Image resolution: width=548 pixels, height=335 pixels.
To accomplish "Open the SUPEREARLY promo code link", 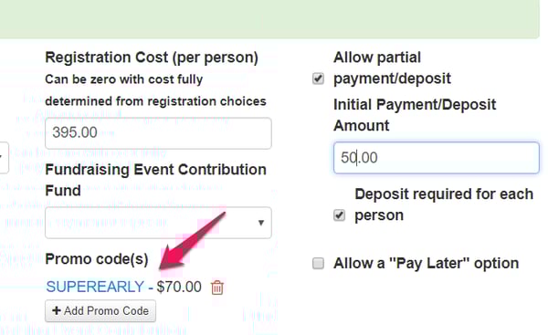I will pyautogui.click(x=95, y=287).
